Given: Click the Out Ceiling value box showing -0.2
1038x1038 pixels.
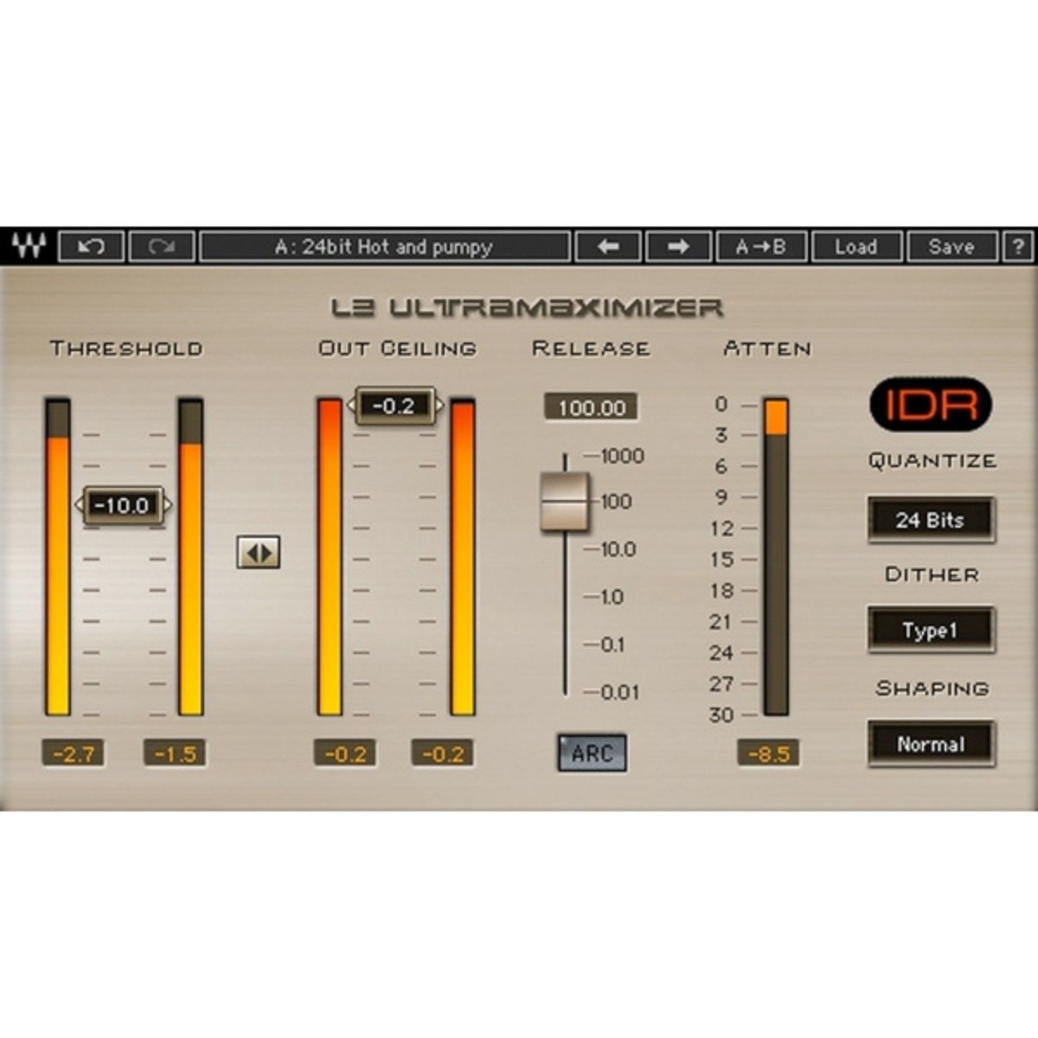Looking at the screenshot, I should coord(394,403).
